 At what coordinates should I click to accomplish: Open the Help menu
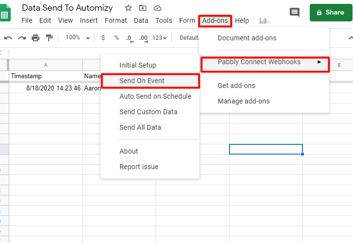click(x=242, y=20)
